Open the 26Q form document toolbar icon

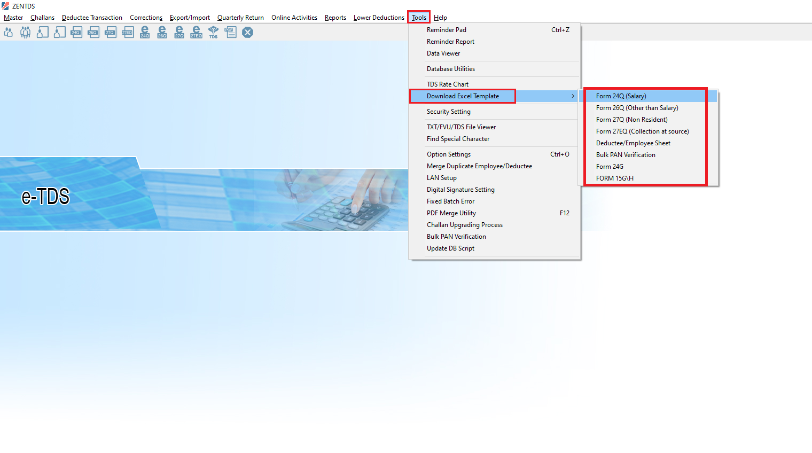point(94,33)
